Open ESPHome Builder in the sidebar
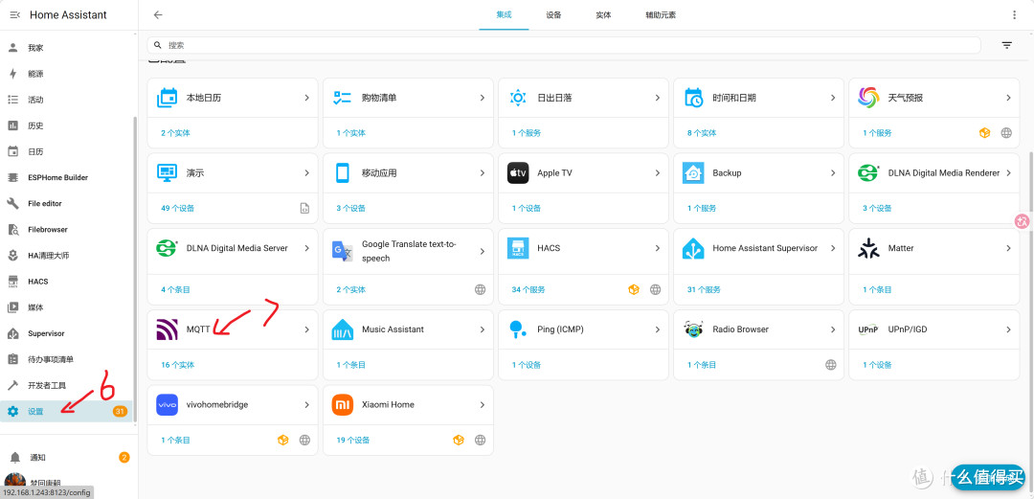Viewport: 1034px width, 499px height. (66, 177)
